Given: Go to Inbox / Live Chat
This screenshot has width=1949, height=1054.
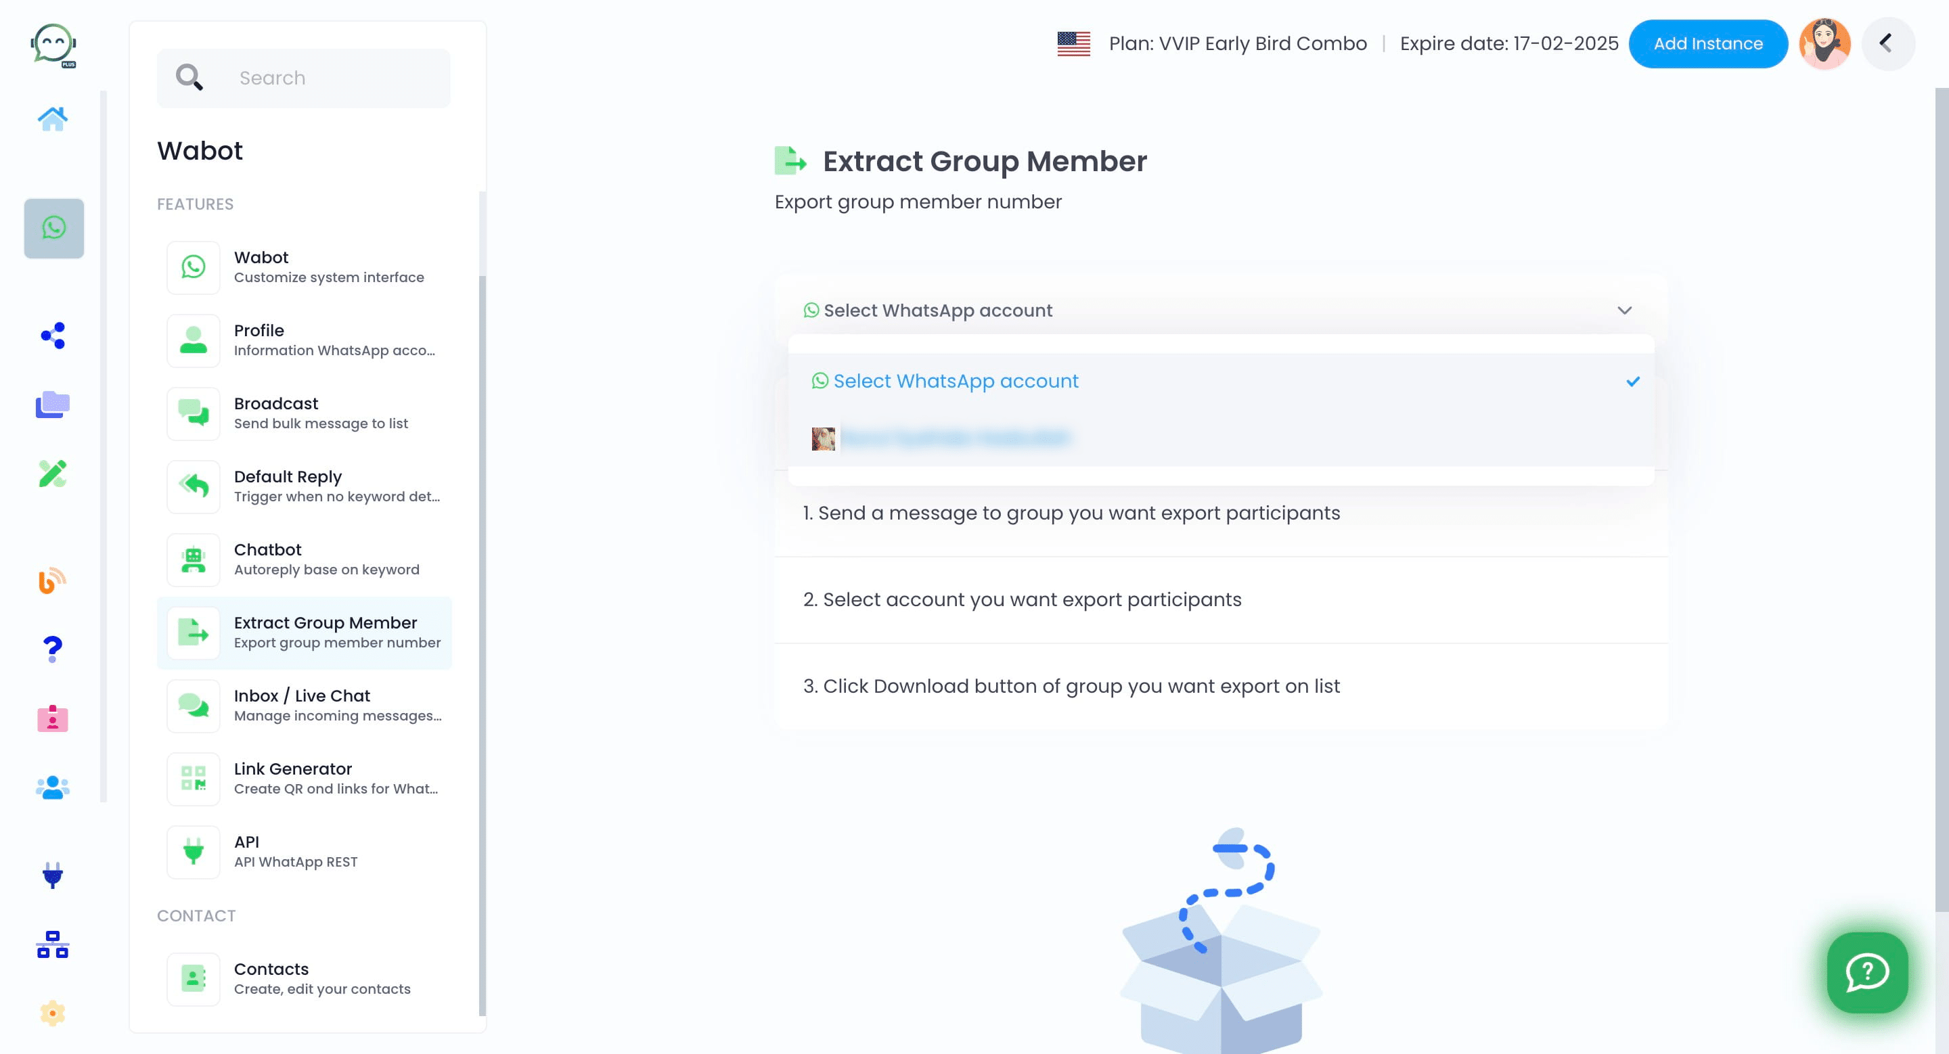Looking at the screenshot, I should coord(304,705).
